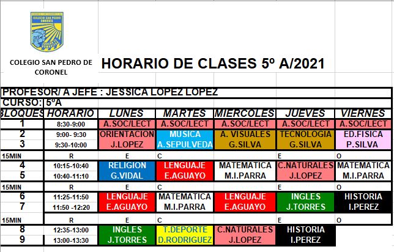Image resolution: width=394 pixels, height=252 pixels.
Task: Select the HORARIO DE CLASES 5º A/2021 title
Action: 212,64
